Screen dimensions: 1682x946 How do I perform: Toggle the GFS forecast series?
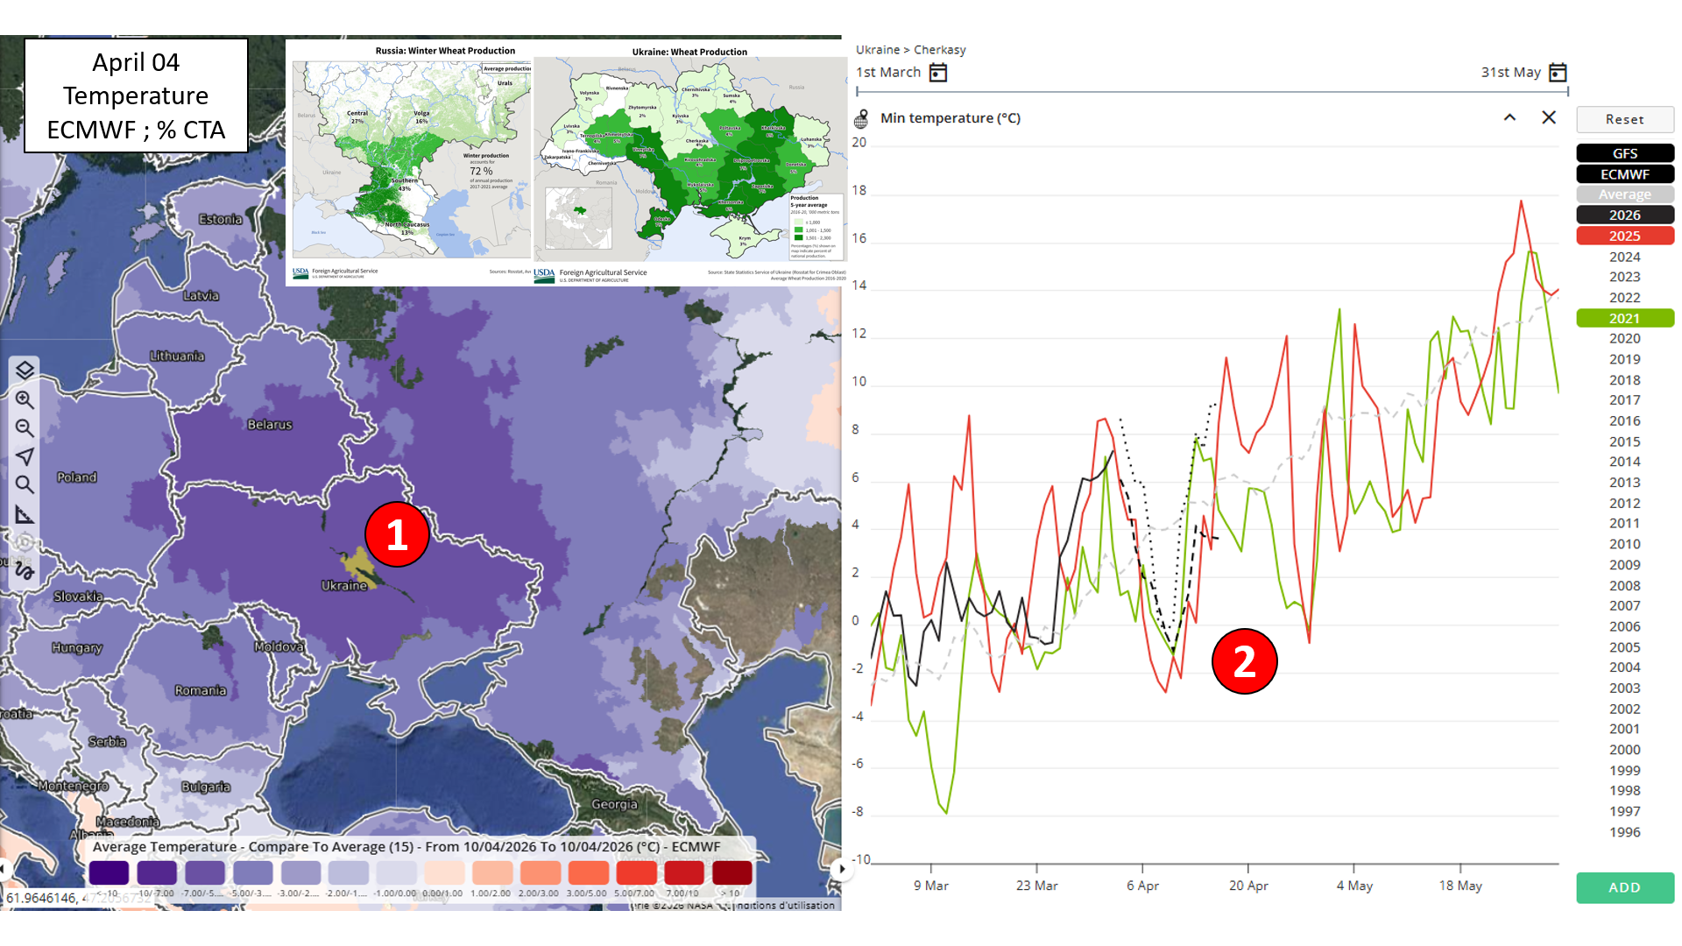click(x=1624, y=153)
